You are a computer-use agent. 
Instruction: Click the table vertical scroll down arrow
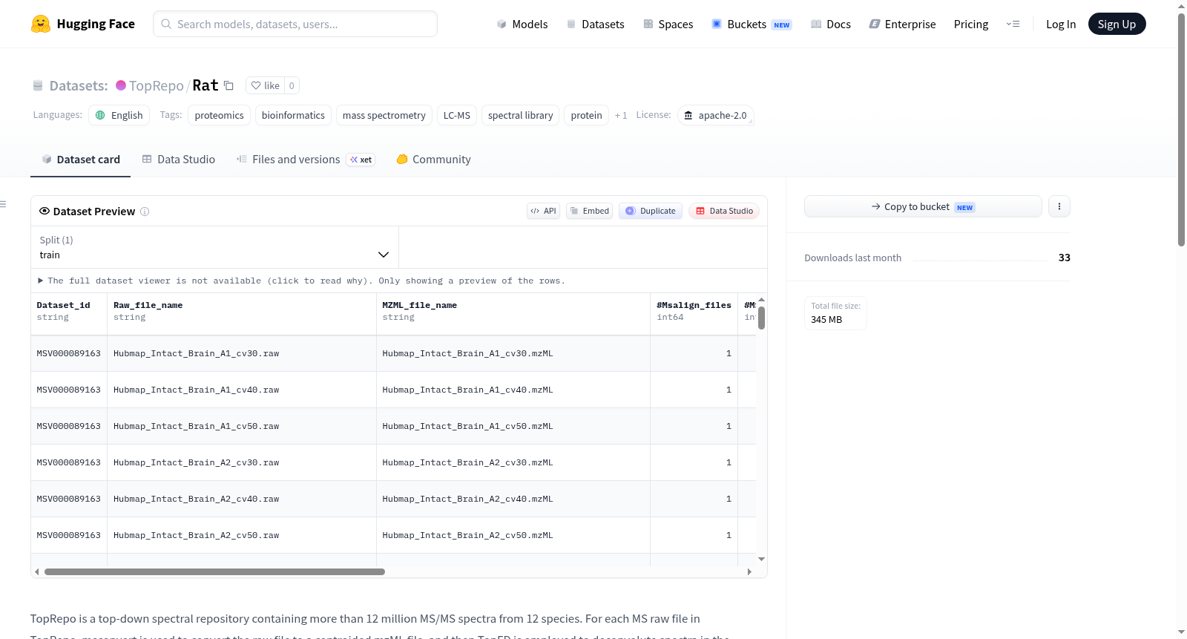[761, 559]
